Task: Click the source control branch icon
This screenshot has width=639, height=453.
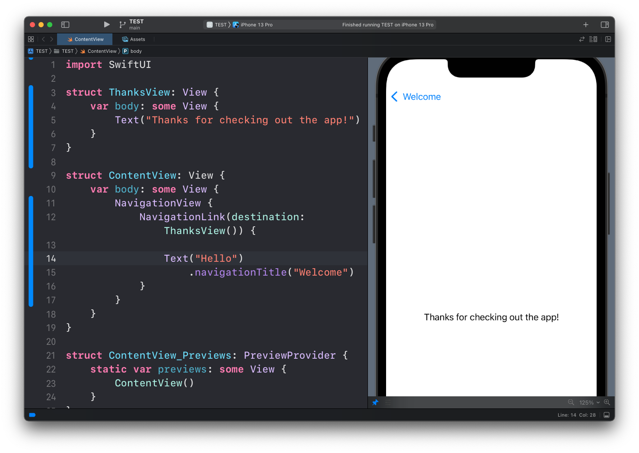Action: click(122, 25)
